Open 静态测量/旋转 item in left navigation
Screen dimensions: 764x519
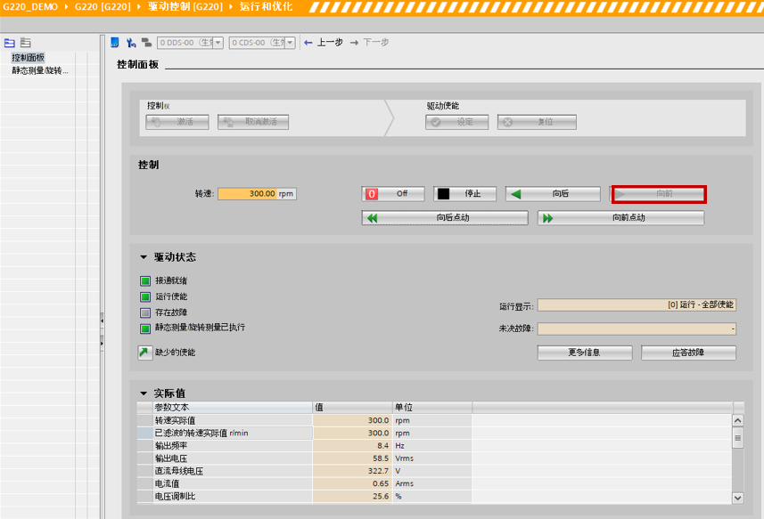[x=40, y=70]
